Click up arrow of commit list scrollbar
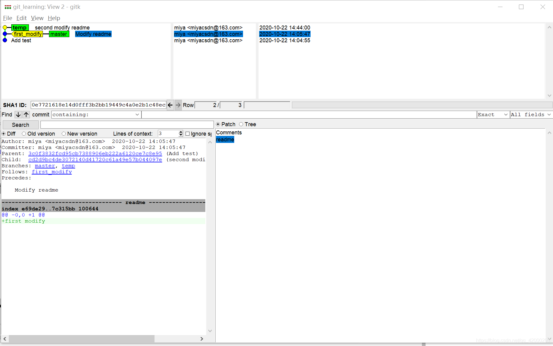The height and width of the screenshot is (346, 553). click(x=549, y=27)
